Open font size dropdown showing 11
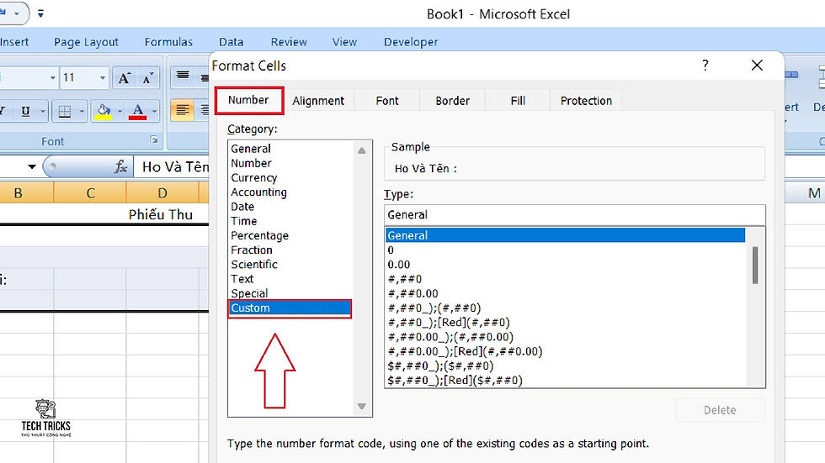The width and height of the screenshot is (825, 463). (103, 78)
